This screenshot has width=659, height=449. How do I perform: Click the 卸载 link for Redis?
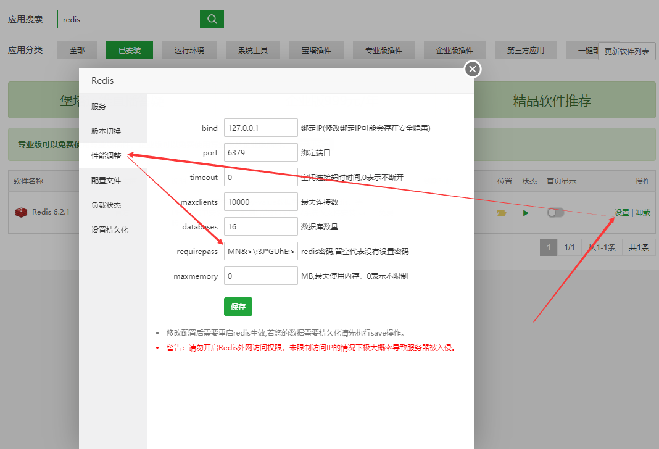click(x=645, y=212)
